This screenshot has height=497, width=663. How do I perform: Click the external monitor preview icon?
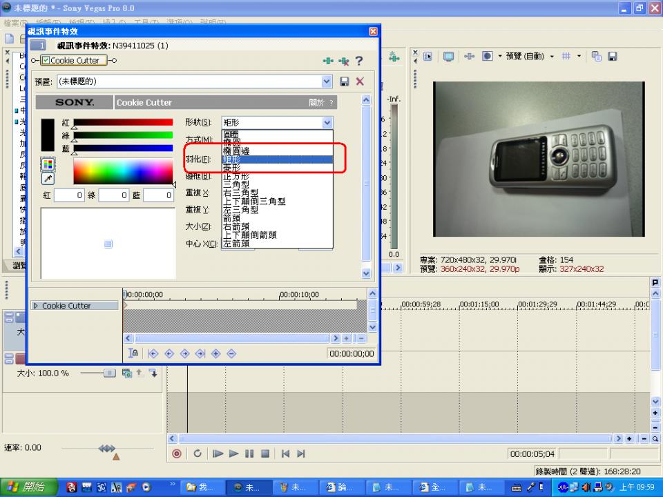448,57
